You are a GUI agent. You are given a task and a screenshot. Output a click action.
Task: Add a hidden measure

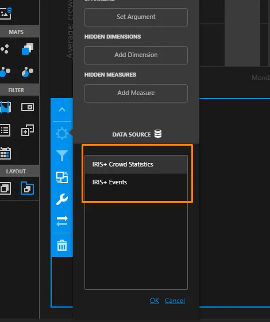[136, 93]
